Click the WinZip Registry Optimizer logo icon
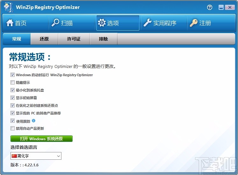 (x=9, y=7)
